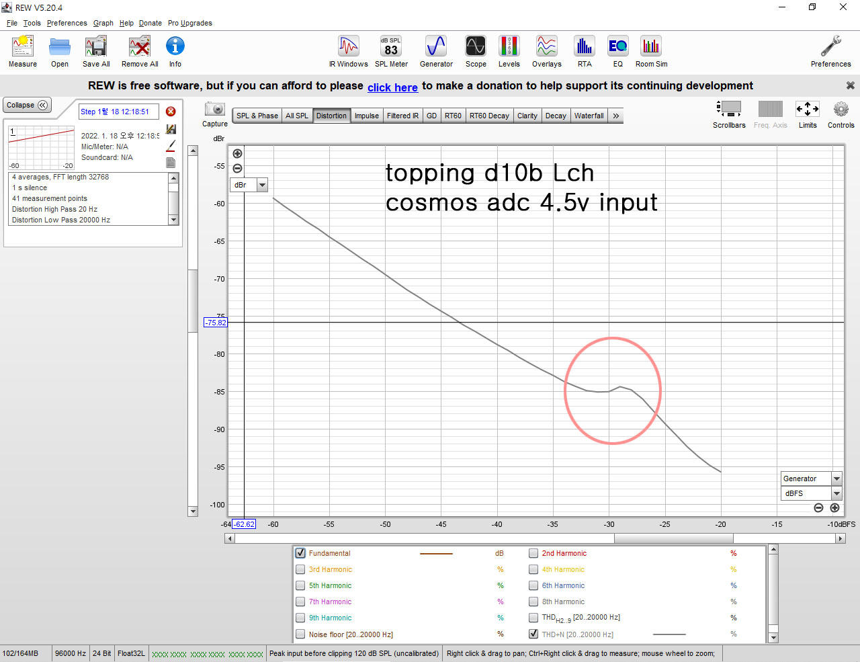Delete measurement with red X icon
The height and width of the screenshot is (662, 860).
click(171, 112)
